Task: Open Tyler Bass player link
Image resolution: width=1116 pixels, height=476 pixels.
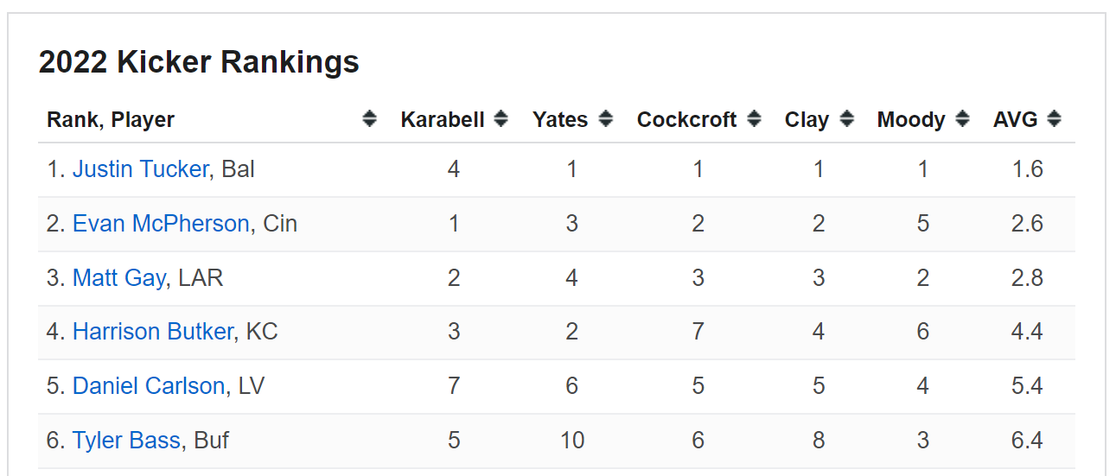Action: pyautogui.click(x=126, y=441)
